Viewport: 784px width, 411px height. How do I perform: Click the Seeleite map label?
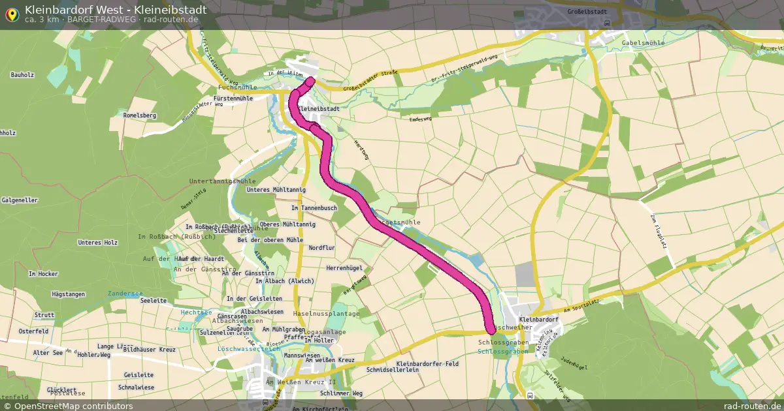(154, 301)
